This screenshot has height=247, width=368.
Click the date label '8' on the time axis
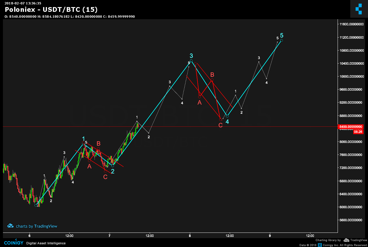pyautogui.click(x=190, y=235)
